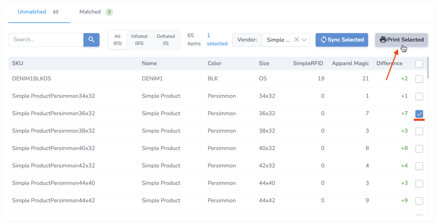
Task: Filter by Inflated (65) items
Action: [x=139, y=40]
